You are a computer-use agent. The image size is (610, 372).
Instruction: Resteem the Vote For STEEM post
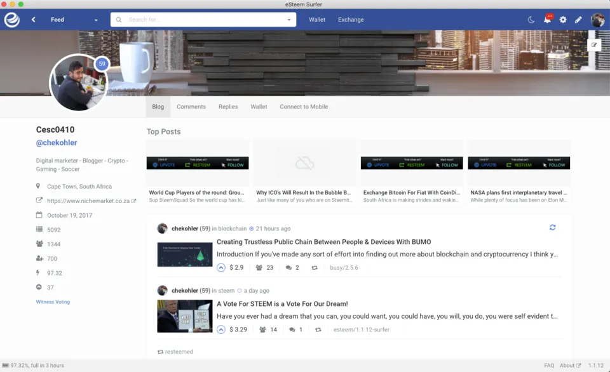(x=318, y=329)
